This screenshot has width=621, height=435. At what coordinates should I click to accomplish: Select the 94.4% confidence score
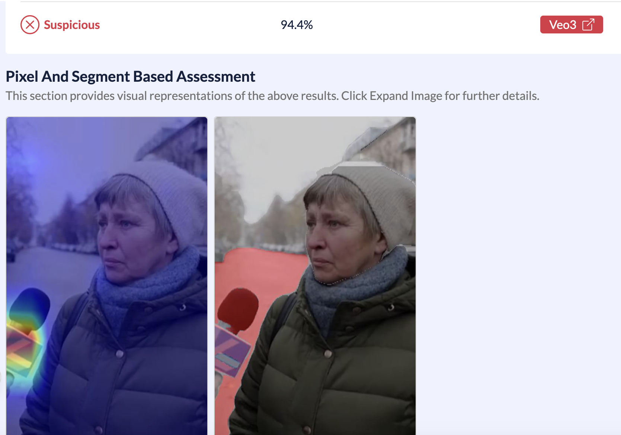297,25
